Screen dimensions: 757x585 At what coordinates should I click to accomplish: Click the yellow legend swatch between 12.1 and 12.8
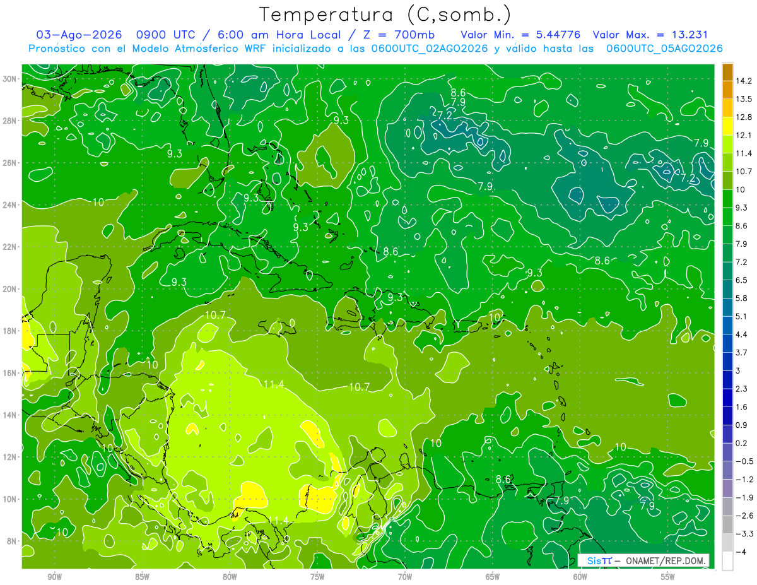[x=727, y=126]
